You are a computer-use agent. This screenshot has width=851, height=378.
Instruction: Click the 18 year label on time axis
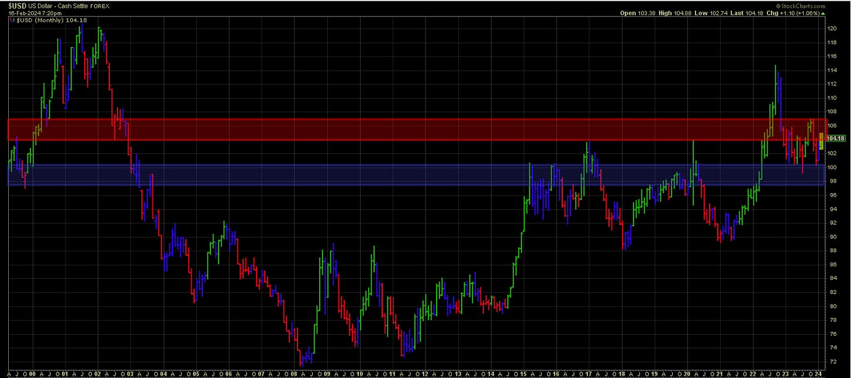click(621, 373)
